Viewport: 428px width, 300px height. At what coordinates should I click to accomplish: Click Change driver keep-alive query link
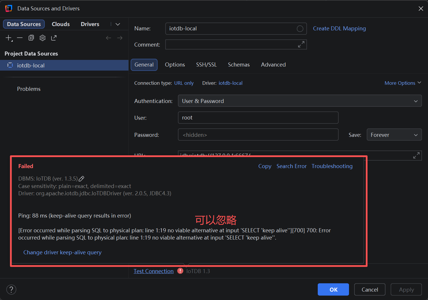coord(63,252)
